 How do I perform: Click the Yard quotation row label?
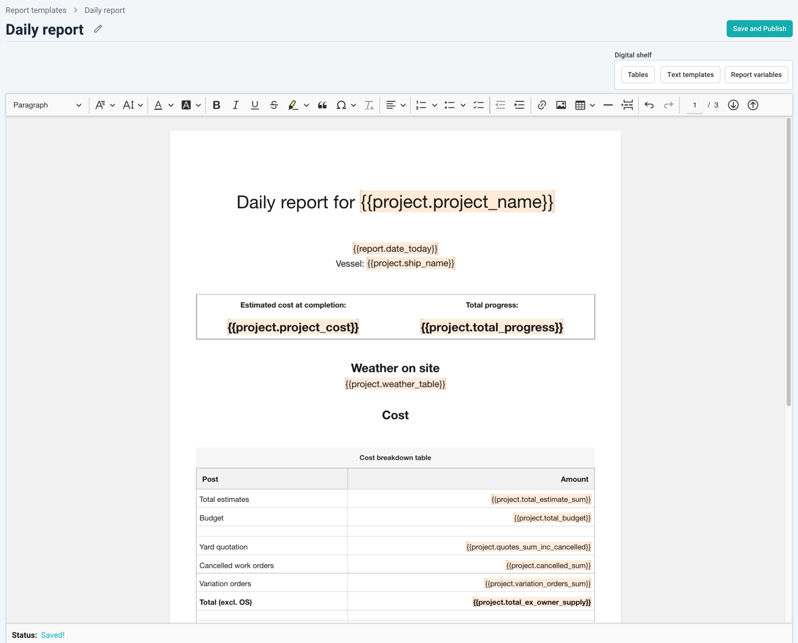223,547
